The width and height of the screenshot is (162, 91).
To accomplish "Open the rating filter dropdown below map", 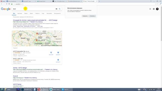I will pyautogui.click(x=15, y=48).
